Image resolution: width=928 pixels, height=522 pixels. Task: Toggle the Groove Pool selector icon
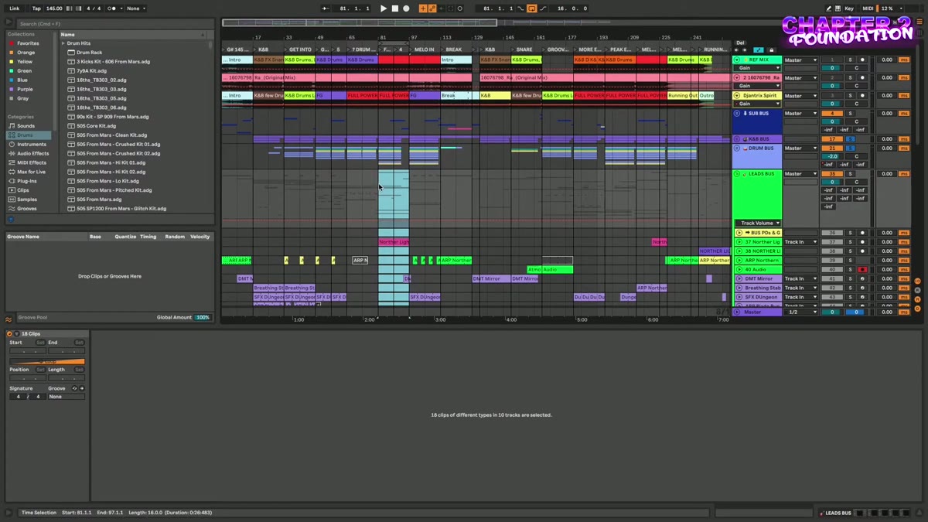pos(9,319)
